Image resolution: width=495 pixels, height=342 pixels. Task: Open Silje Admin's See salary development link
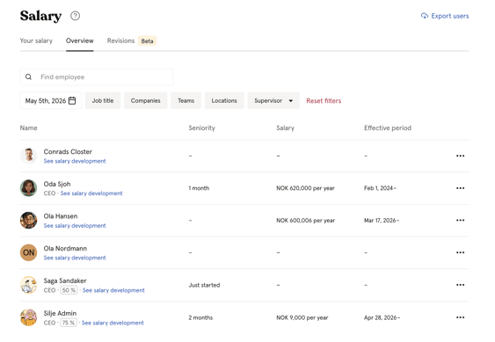(x=113, y=323)
